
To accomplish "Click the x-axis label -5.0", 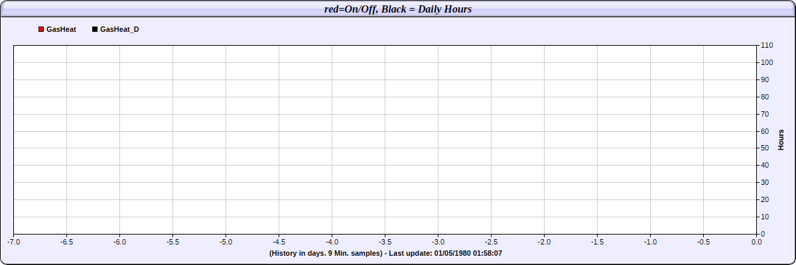I will click(226, 242).
